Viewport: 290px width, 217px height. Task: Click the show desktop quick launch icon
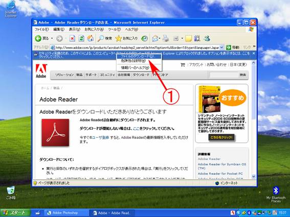point(38,213)
